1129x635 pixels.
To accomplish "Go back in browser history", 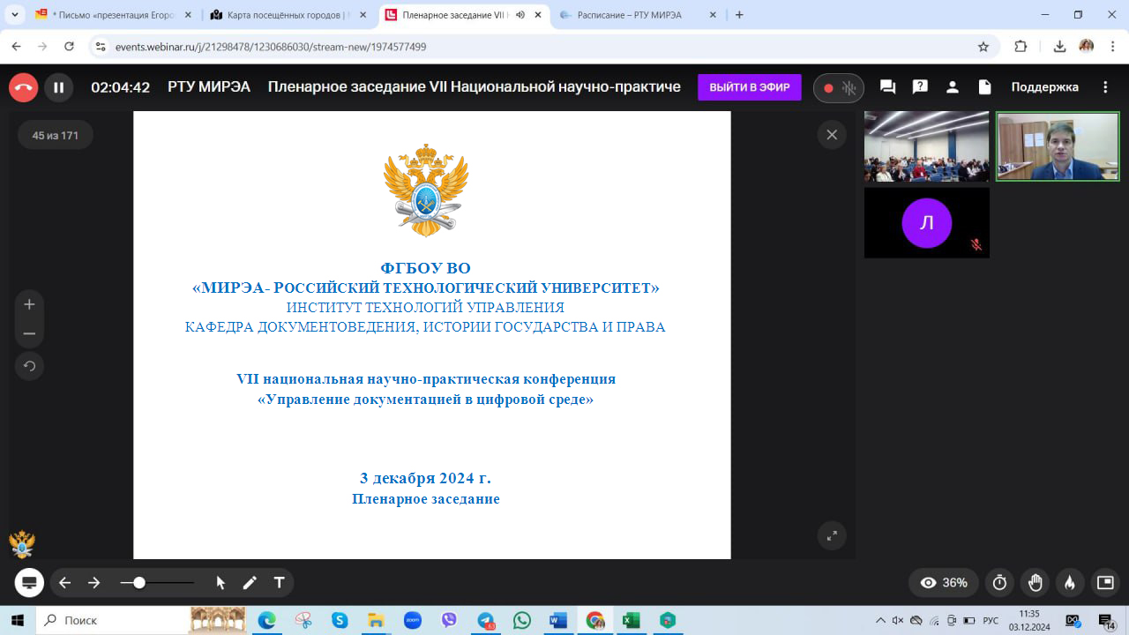I will tap(16, 47).
